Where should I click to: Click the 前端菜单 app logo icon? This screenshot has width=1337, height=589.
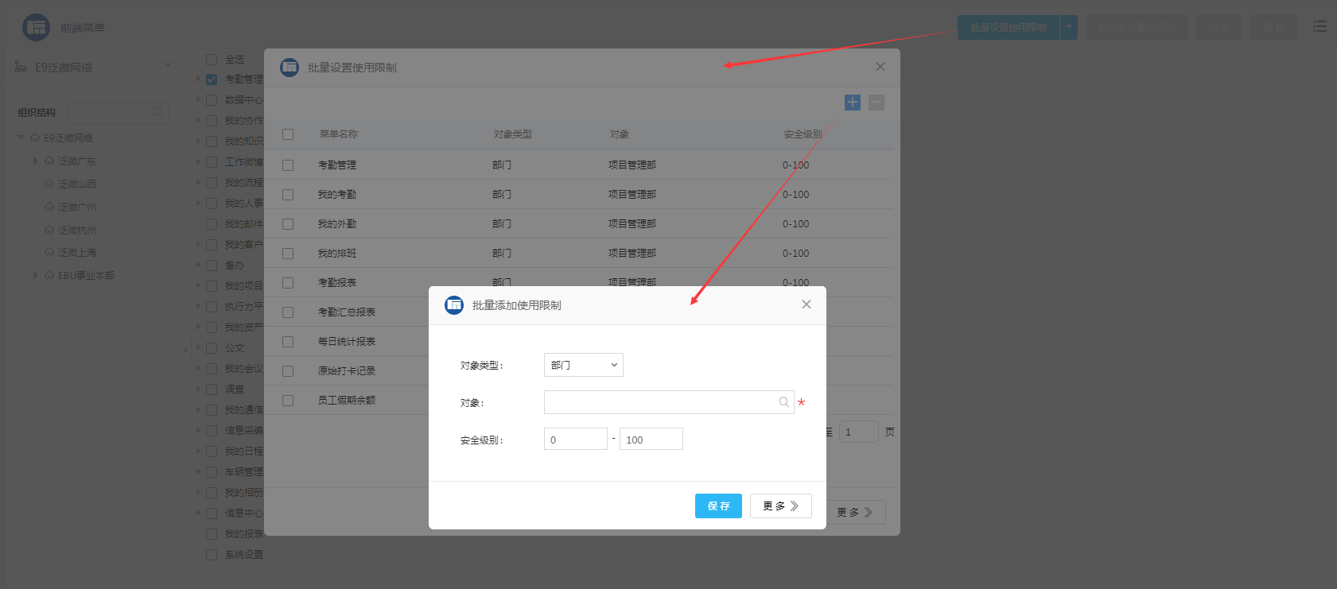36,28
